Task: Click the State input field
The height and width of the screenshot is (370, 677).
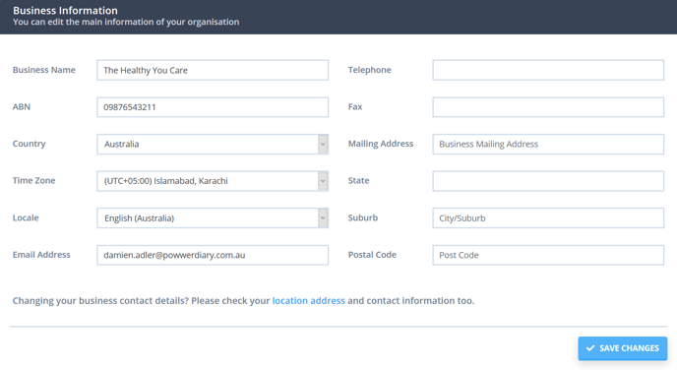Action: [548, 181]
